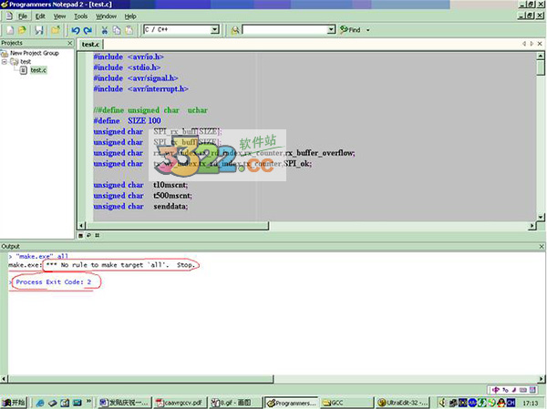Click the Programmers Notepad taskbar button
The image size is (547, 409).
coord(291,403)
